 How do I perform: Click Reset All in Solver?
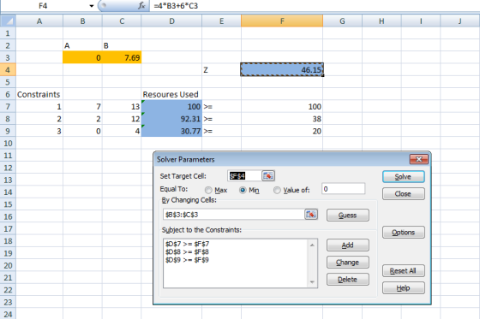(x=403, y=271)
